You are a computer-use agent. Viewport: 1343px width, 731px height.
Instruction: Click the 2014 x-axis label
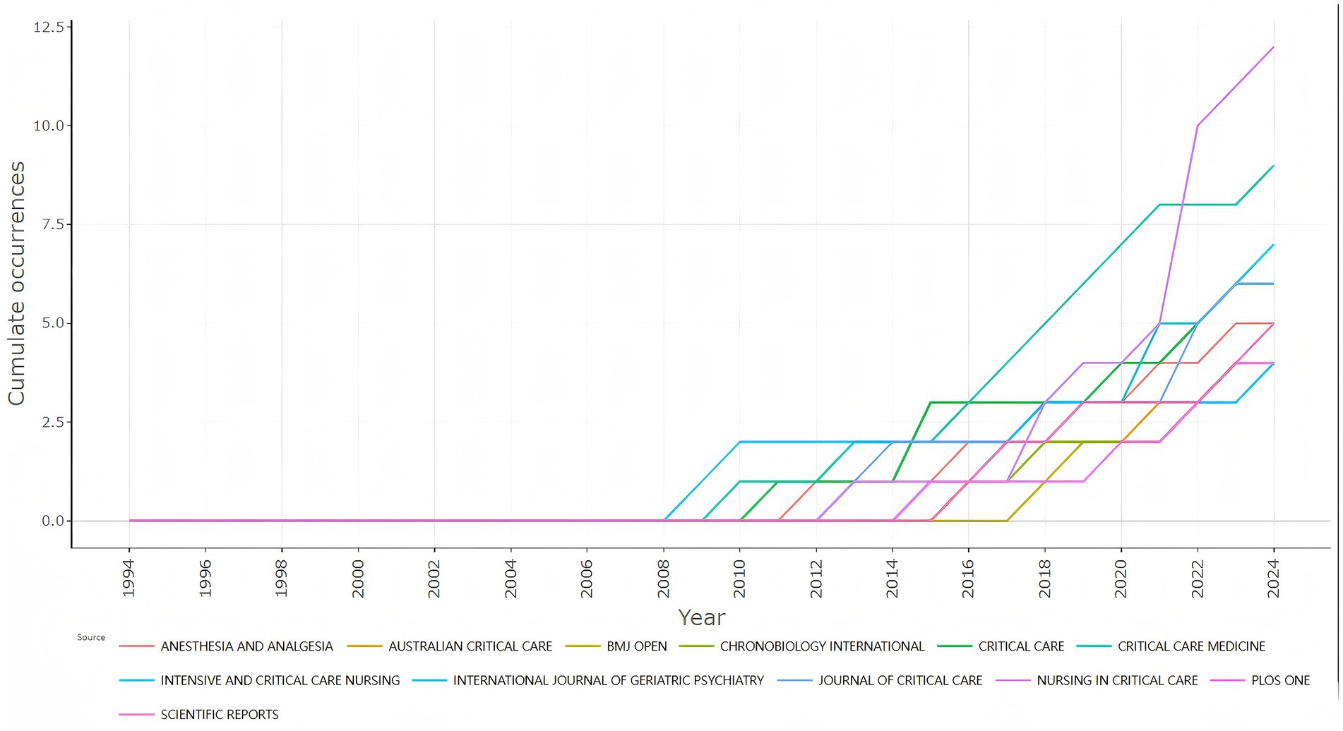[x=893, y=579]
